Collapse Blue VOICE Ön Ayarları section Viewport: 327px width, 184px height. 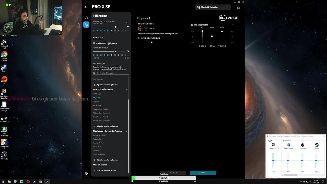(126, 90)
